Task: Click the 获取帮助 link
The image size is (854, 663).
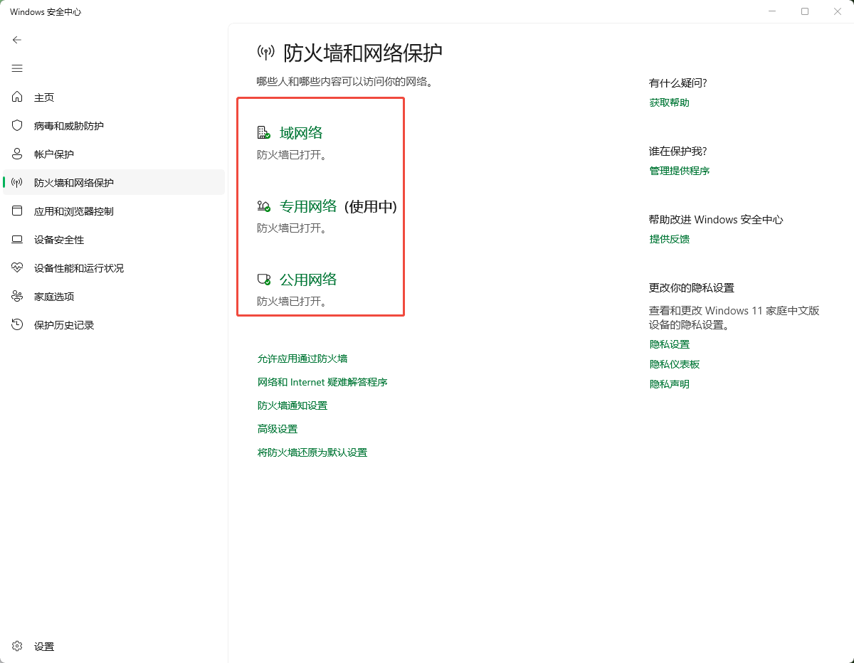Action: coord(670,102)
